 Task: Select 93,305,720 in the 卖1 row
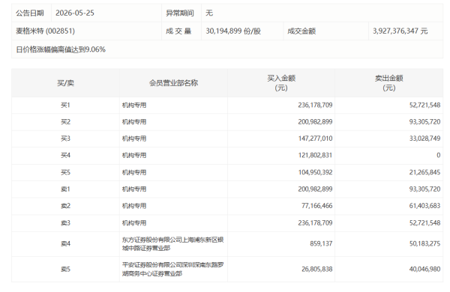click(424, 189)
